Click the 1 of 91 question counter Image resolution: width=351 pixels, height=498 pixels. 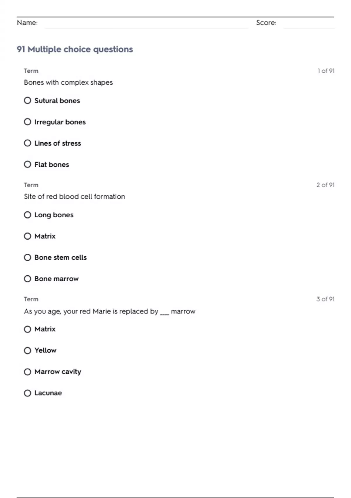point(326,71)
